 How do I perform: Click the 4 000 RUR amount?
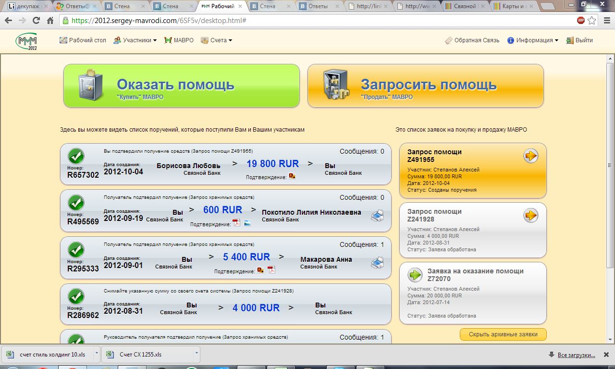click(x=256, y=308)
